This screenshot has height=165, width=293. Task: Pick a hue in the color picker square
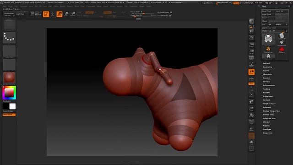pyautogui.click(x=9, y=93)
